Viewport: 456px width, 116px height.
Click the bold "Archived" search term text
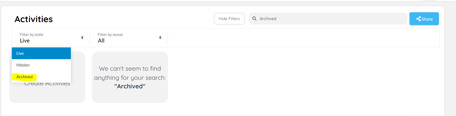click(130, 86)
